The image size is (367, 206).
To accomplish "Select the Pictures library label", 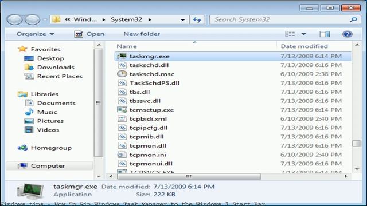I will pos(50,121).
